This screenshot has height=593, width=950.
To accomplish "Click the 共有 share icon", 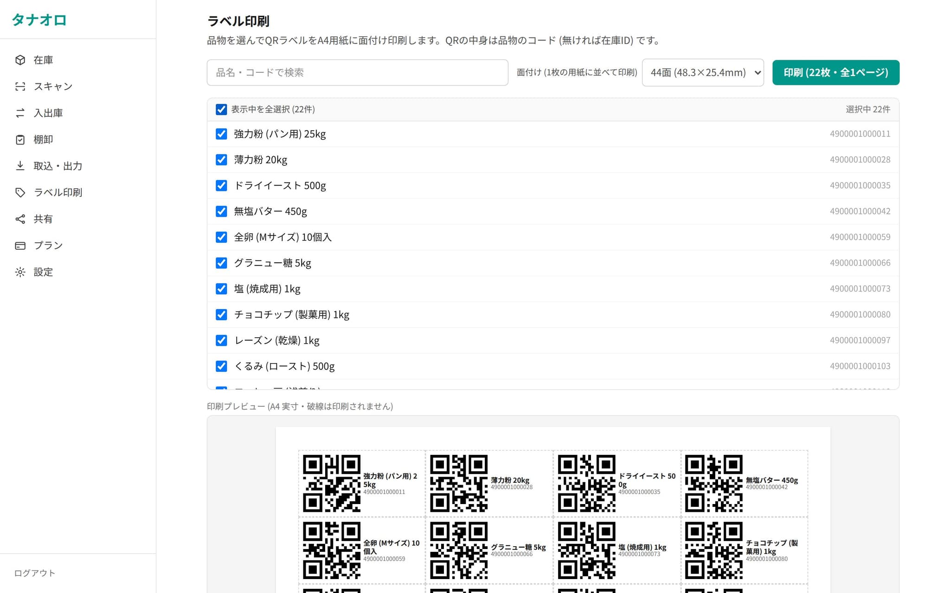I will click(20, 219).
